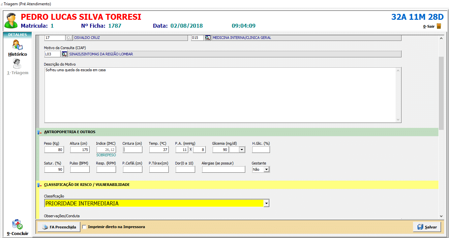The image size is (449, 238).
Task: Open the Gestante dropdown
Action: coord(266,169)
